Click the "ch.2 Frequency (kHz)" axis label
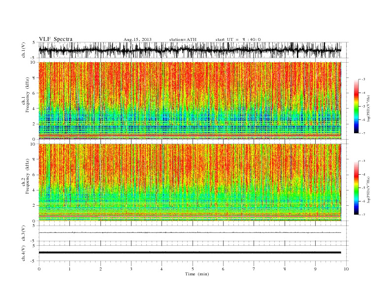The width and height of the screenshot is (390, 302). 26,176
